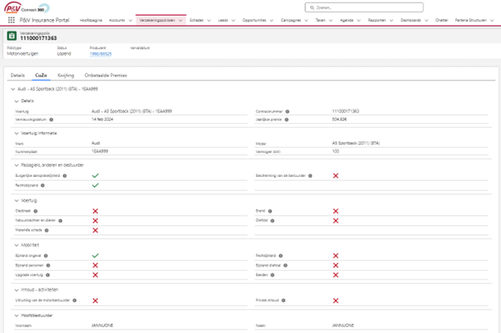501x333 pixels.
Task: Select policy number heading 111000171363
Action: 38,38
